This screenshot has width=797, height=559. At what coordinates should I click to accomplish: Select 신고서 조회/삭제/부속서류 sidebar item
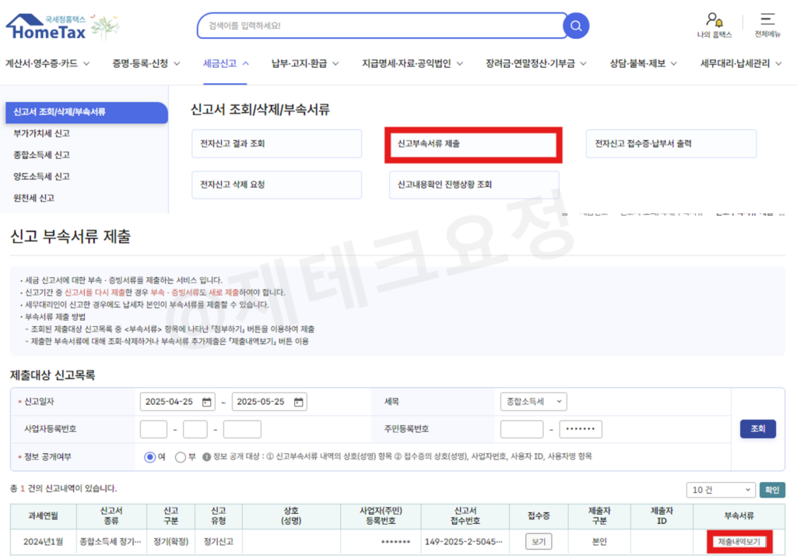pos(86,112)
